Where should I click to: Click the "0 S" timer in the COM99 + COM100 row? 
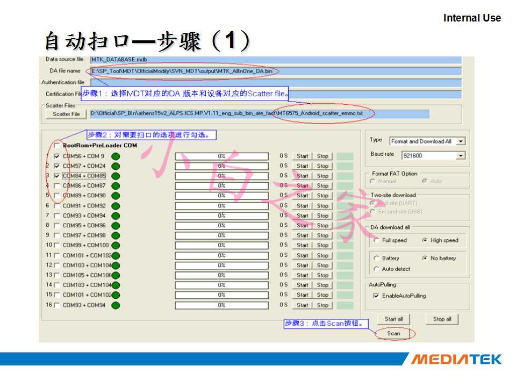pos(284,245)
